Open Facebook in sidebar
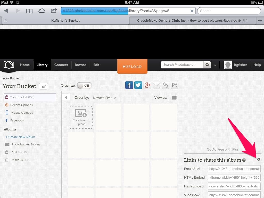Image resolution: width=264 pixels, height=198 pixels. pyautogui.click(x=17, y=120)
